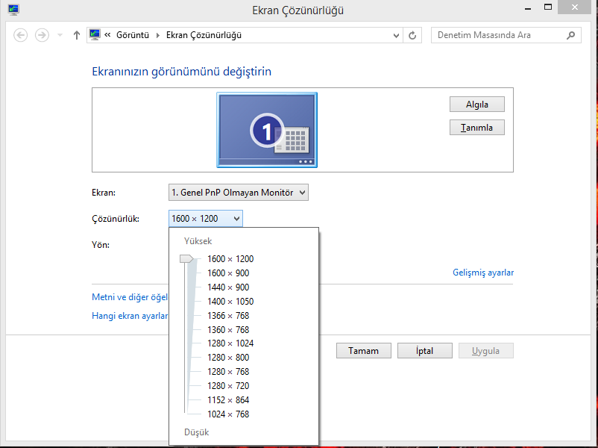Click the Tanımla button

pyautogui.click(x=477, y=128)
